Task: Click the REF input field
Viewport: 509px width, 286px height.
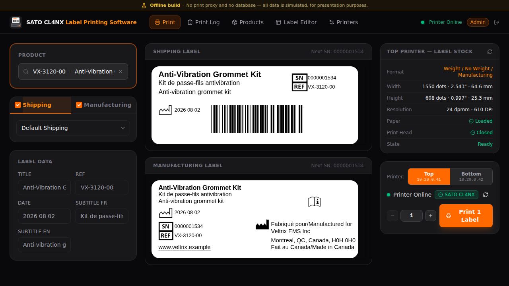Action: point(102,187)
